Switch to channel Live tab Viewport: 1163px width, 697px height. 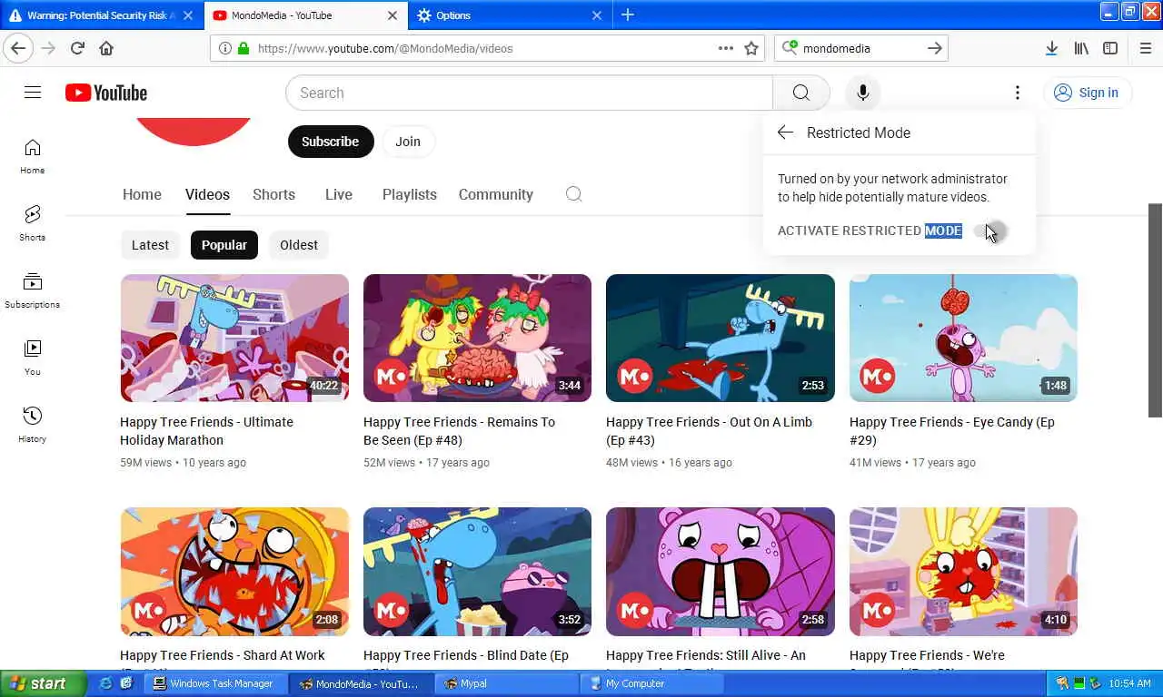click(x=339, y=194)
